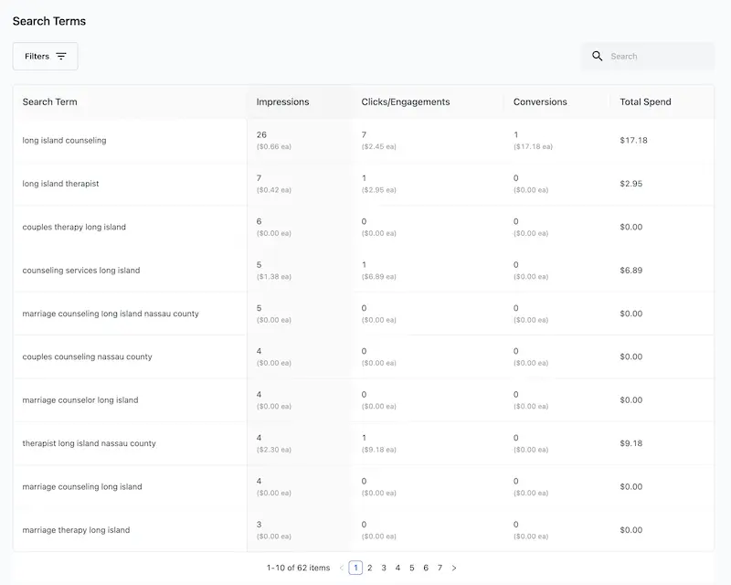
Task: Go to next page arrow
Action: [x=454, y=568]
